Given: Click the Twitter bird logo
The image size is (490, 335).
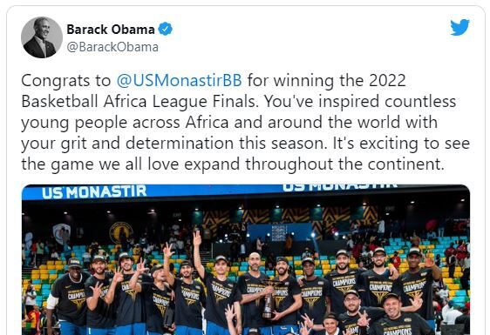Looking at the screenshot, I should coord(460,28).
